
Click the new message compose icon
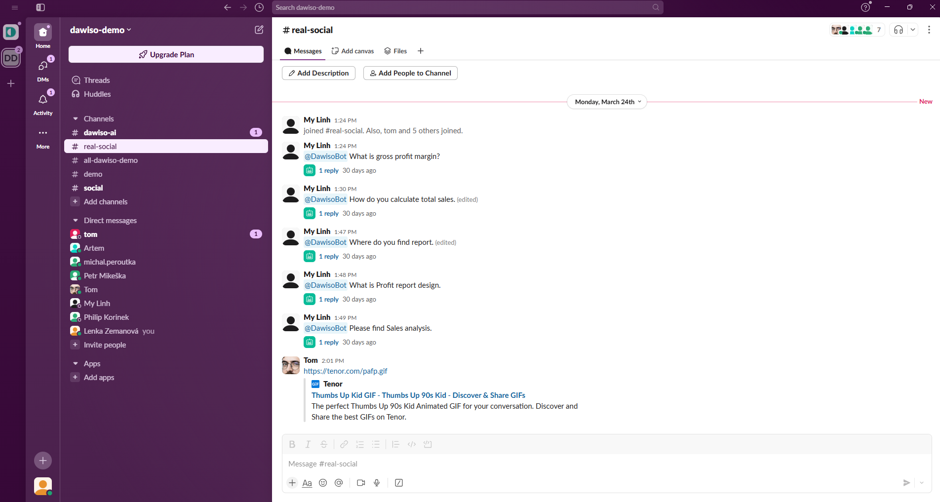(x=259, y=30)
